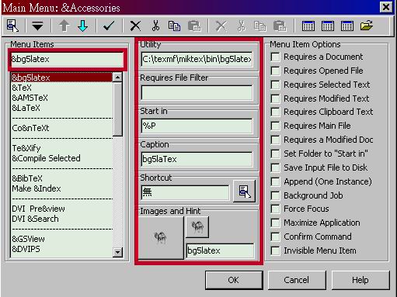Select &TeX in the menu items list
397x297 pixels.
point(61,88)
